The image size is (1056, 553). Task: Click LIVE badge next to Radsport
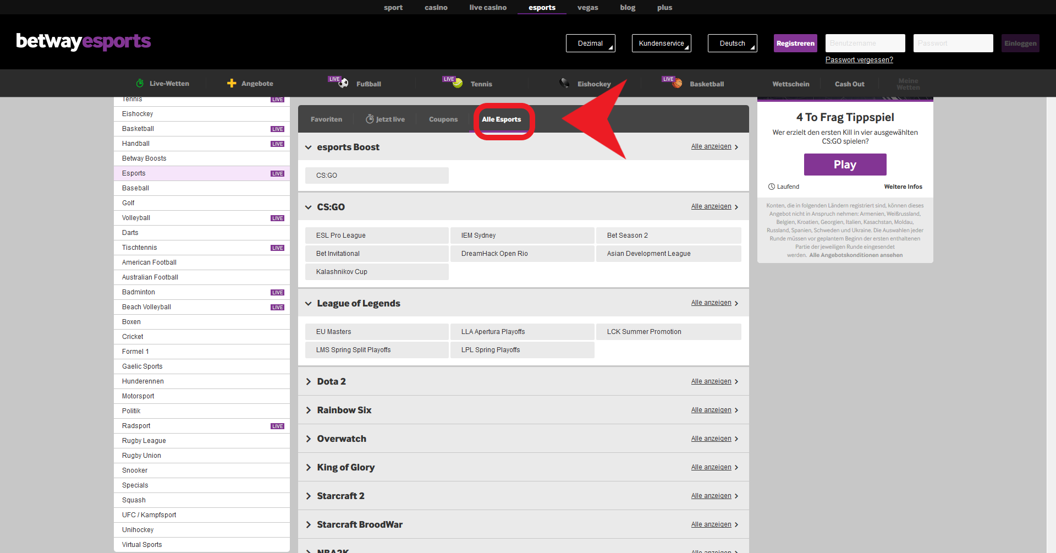coord(278,426)
